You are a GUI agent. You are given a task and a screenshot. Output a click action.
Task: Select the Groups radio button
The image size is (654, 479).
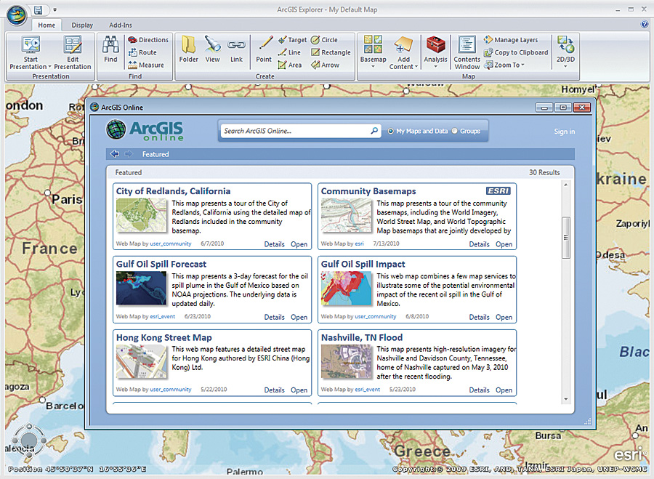(455, 131)
